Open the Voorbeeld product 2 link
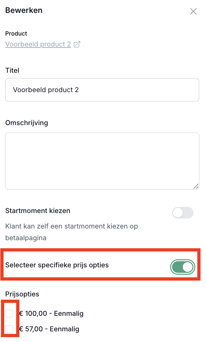Viewport: 207px width, 342px height. 38,44
